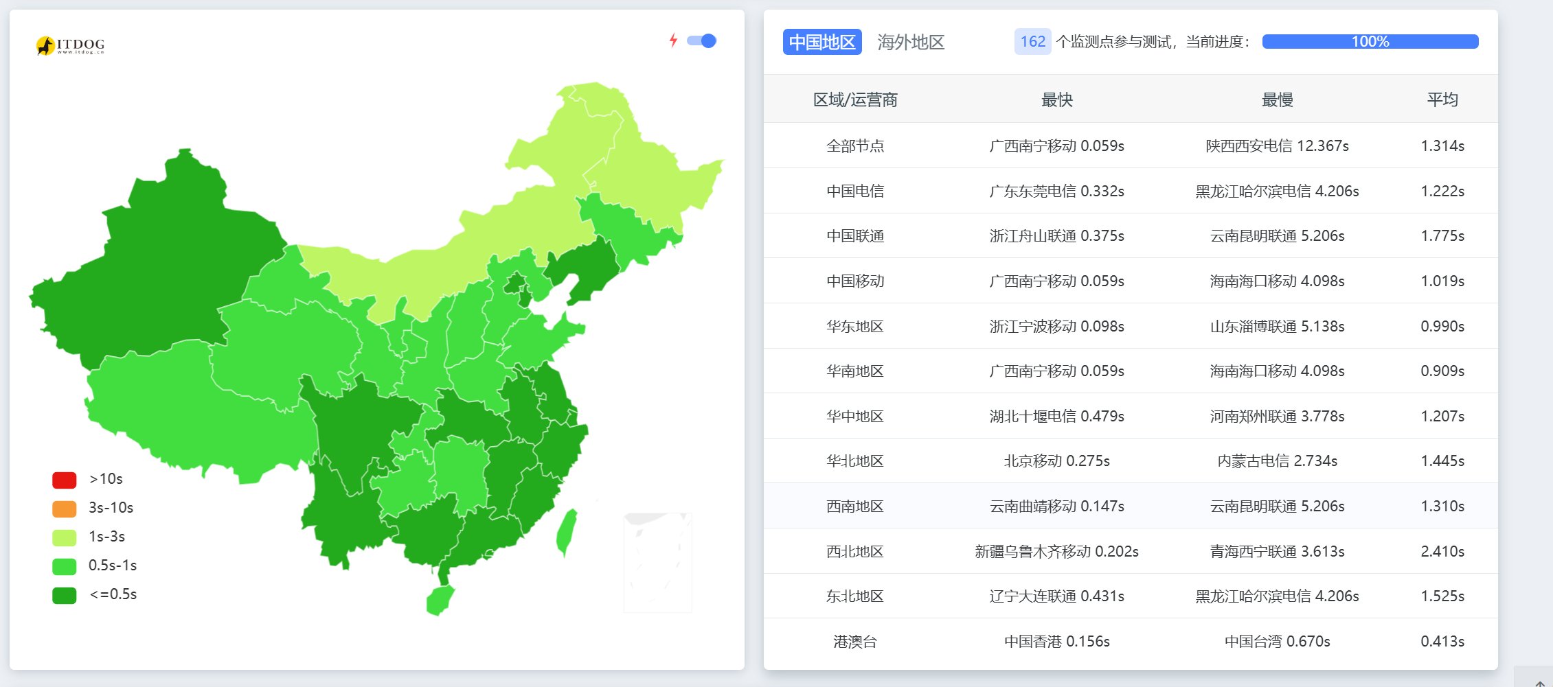Toggle the 1s-3s legend color box

pos(64,537)
